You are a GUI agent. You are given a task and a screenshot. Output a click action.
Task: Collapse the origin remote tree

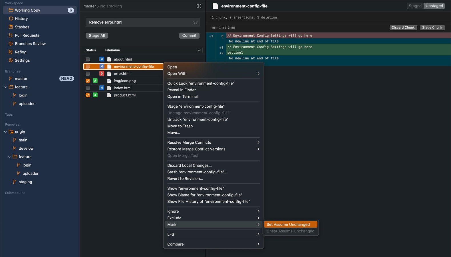pyautogui.click(x=5, y=132)
